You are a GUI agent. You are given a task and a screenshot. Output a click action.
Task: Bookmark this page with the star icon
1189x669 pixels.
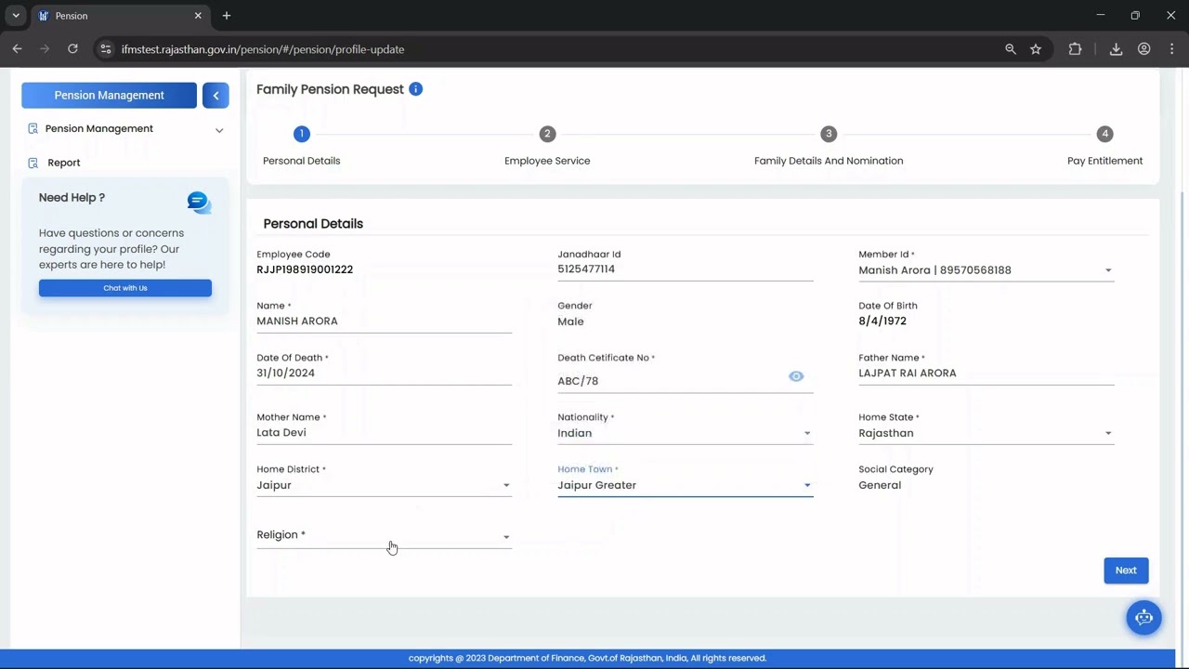(x=1036, y=49)
